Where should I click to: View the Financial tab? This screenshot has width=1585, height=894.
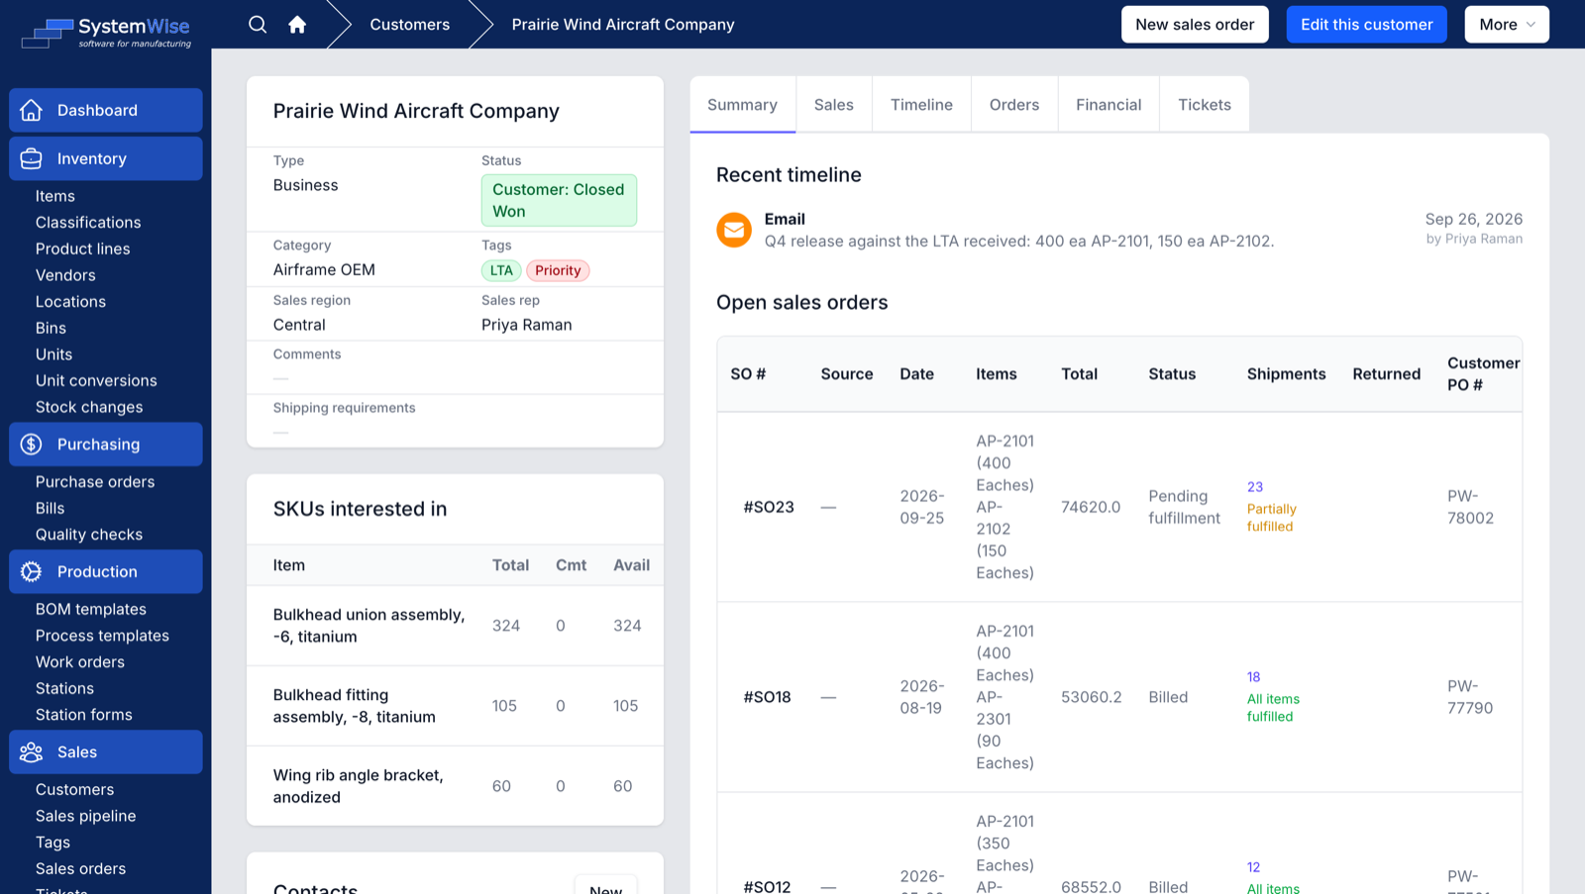[x=1109, y=105]
